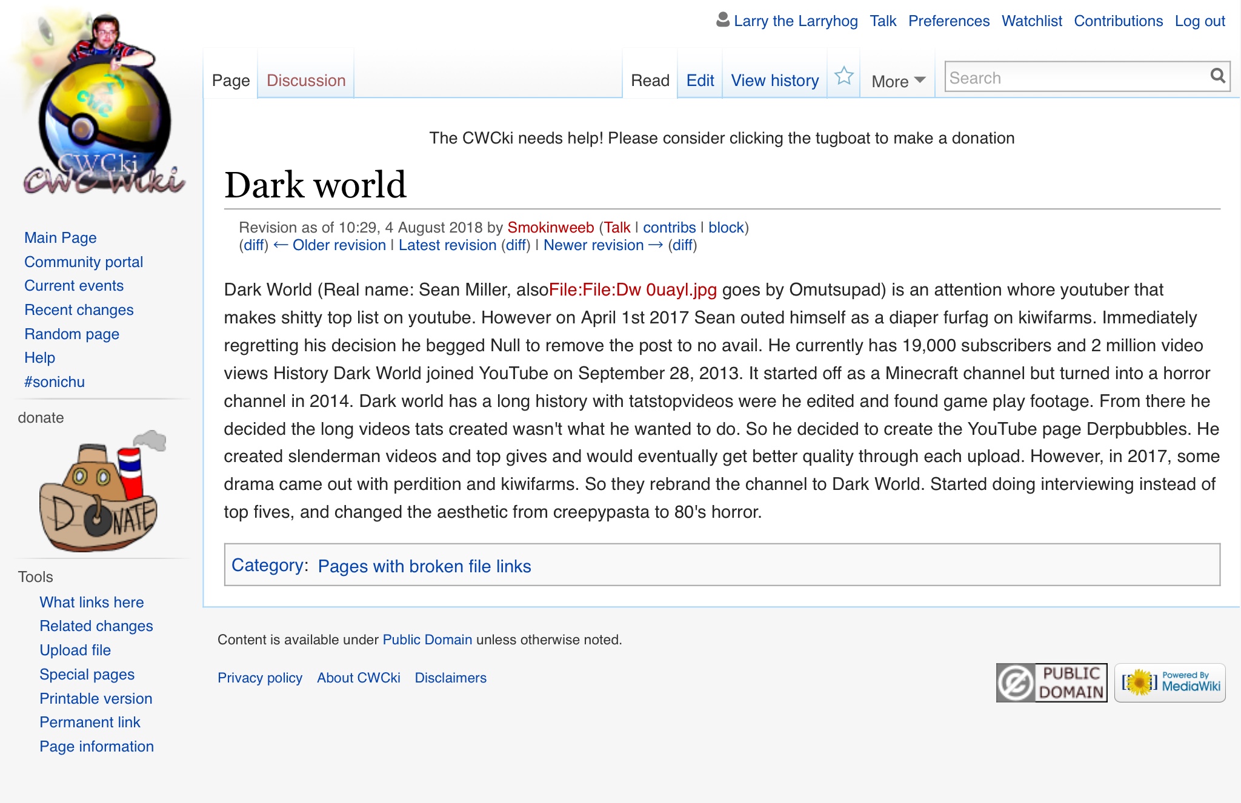Open the Help link
The height and width of the screenshot is (803, 1241).
pos(40,358)
